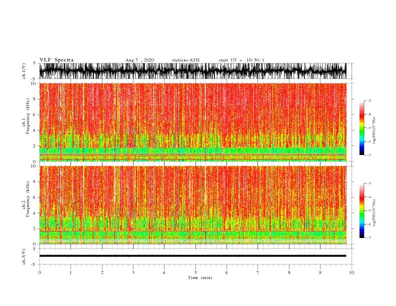Click the time axis tick label '0'
The height and width of the screenshot is (306, 396).
tap(39, 272)
